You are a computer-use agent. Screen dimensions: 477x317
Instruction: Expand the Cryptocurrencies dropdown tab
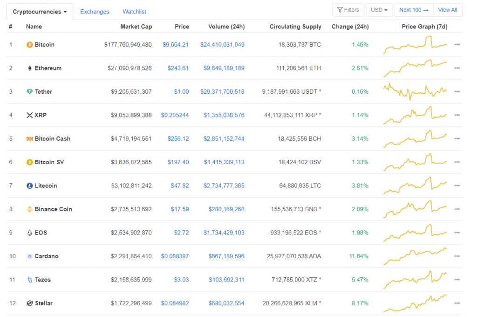[40, 12]
